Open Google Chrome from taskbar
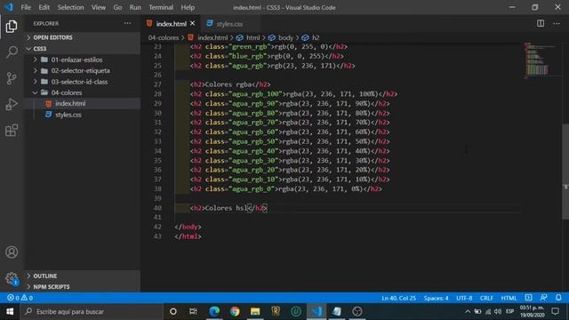 (235, 311)
